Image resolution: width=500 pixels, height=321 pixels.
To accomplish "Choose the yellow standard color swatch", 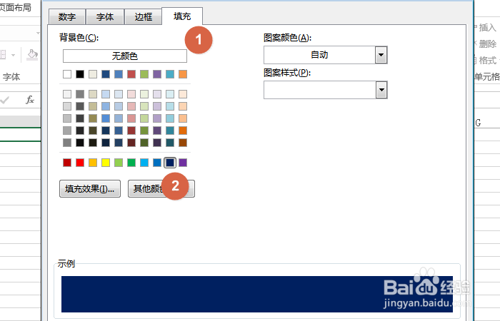I will click(106, 163).
